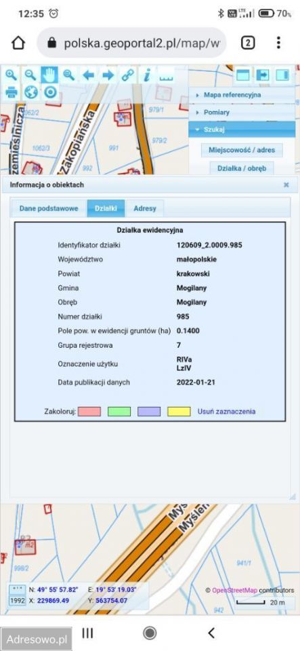Screen dimensions: 300x651
Task: Go to previous map view arrow
Action: (x=88, y=75)
